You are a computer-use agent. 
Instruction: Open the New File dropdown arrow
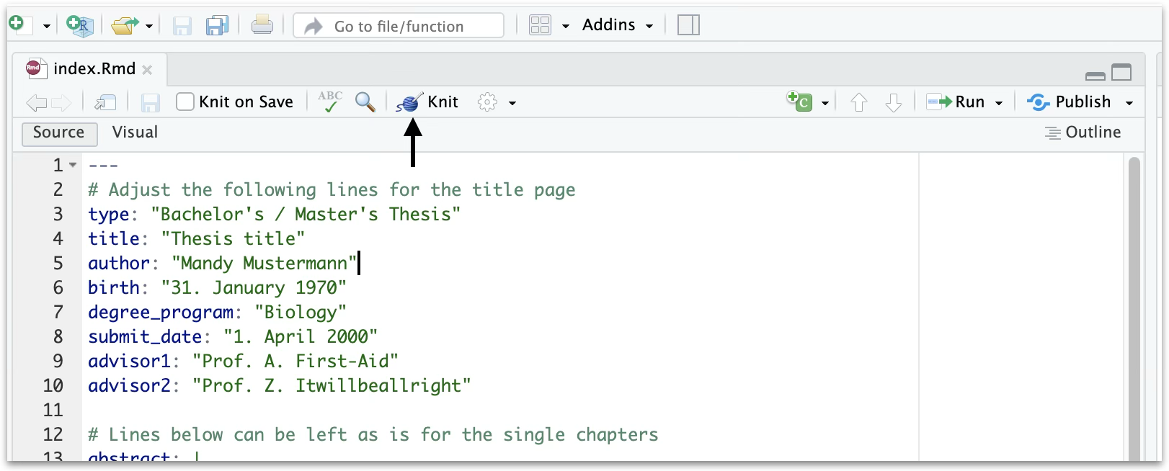click(46, 27)
